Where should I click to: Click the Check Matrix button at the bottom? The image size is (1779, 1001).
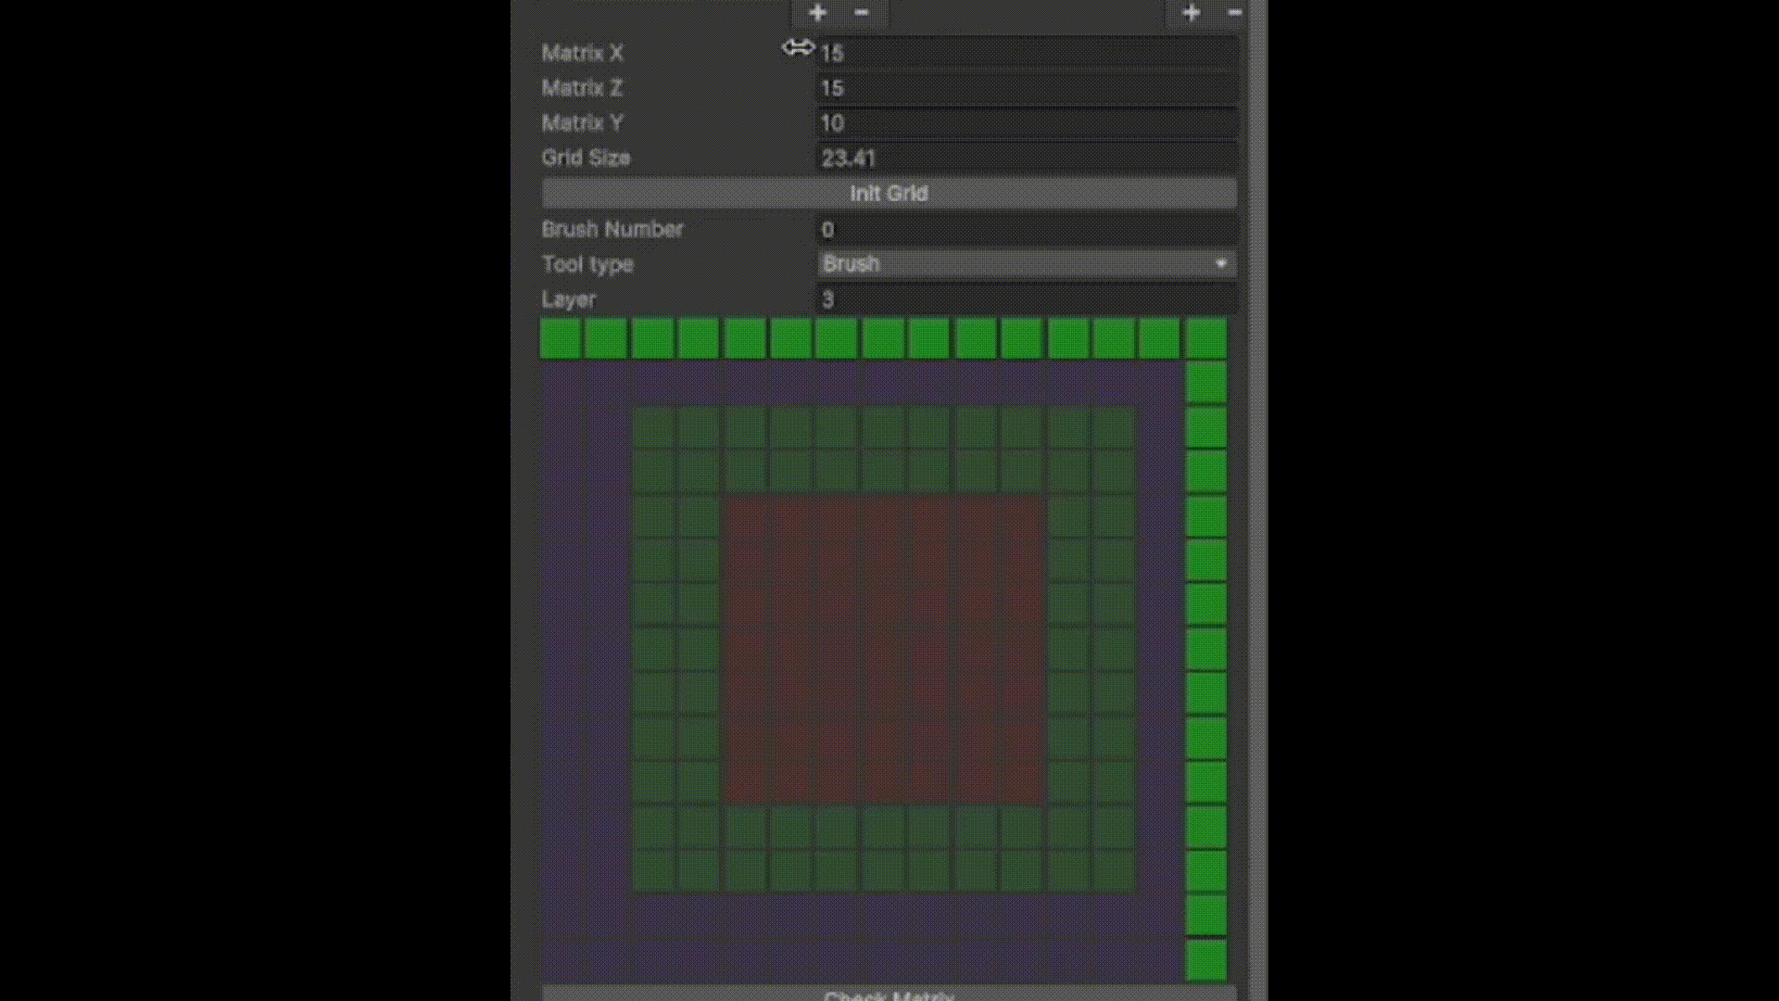[x=889, y=994]
